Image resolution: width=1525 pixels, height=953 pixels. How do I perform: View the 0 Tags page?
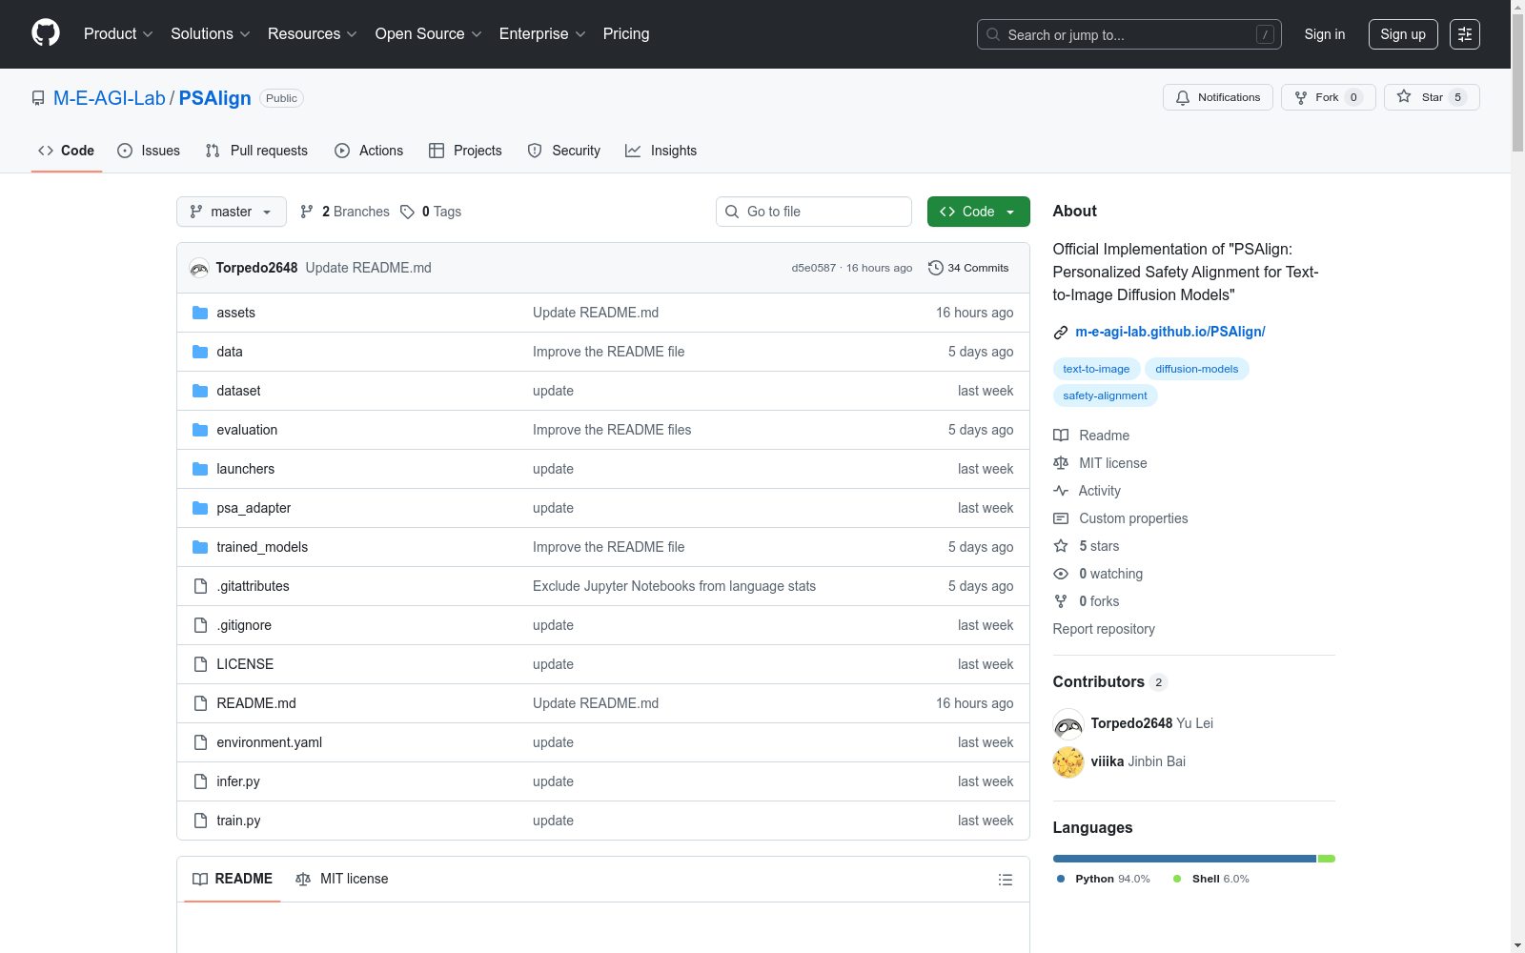click(x=431, y=212)
